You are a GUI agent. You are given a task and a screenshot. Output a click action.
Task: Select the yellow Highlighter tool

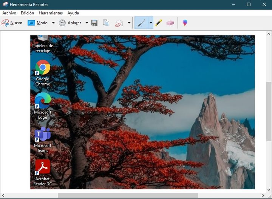coord(159,23)
